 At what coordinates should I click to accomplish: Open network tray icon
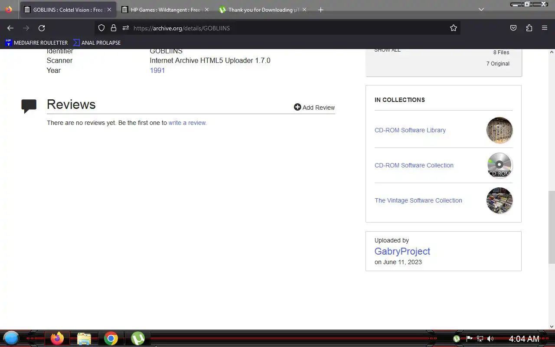480,339
